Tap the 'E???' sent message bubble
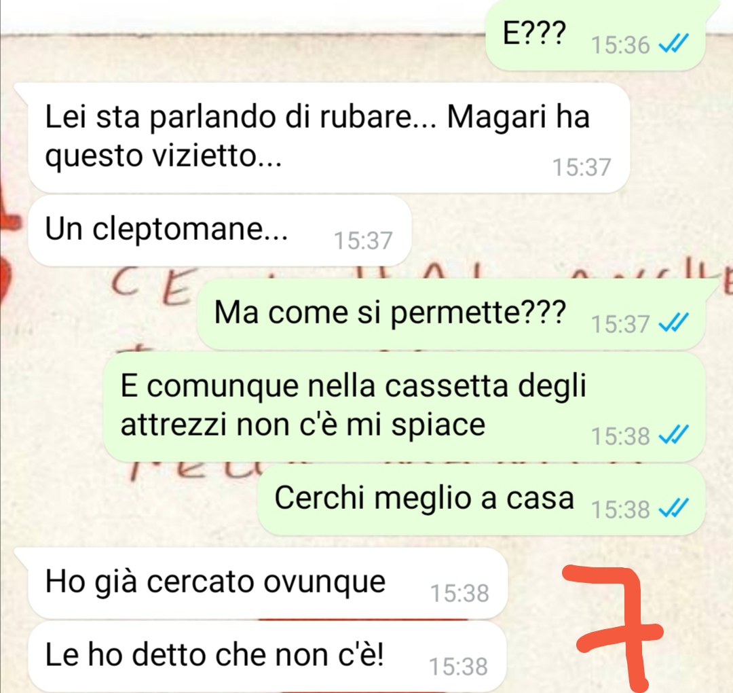This screenshot has width=733, height=693. [x=595, y=37]
